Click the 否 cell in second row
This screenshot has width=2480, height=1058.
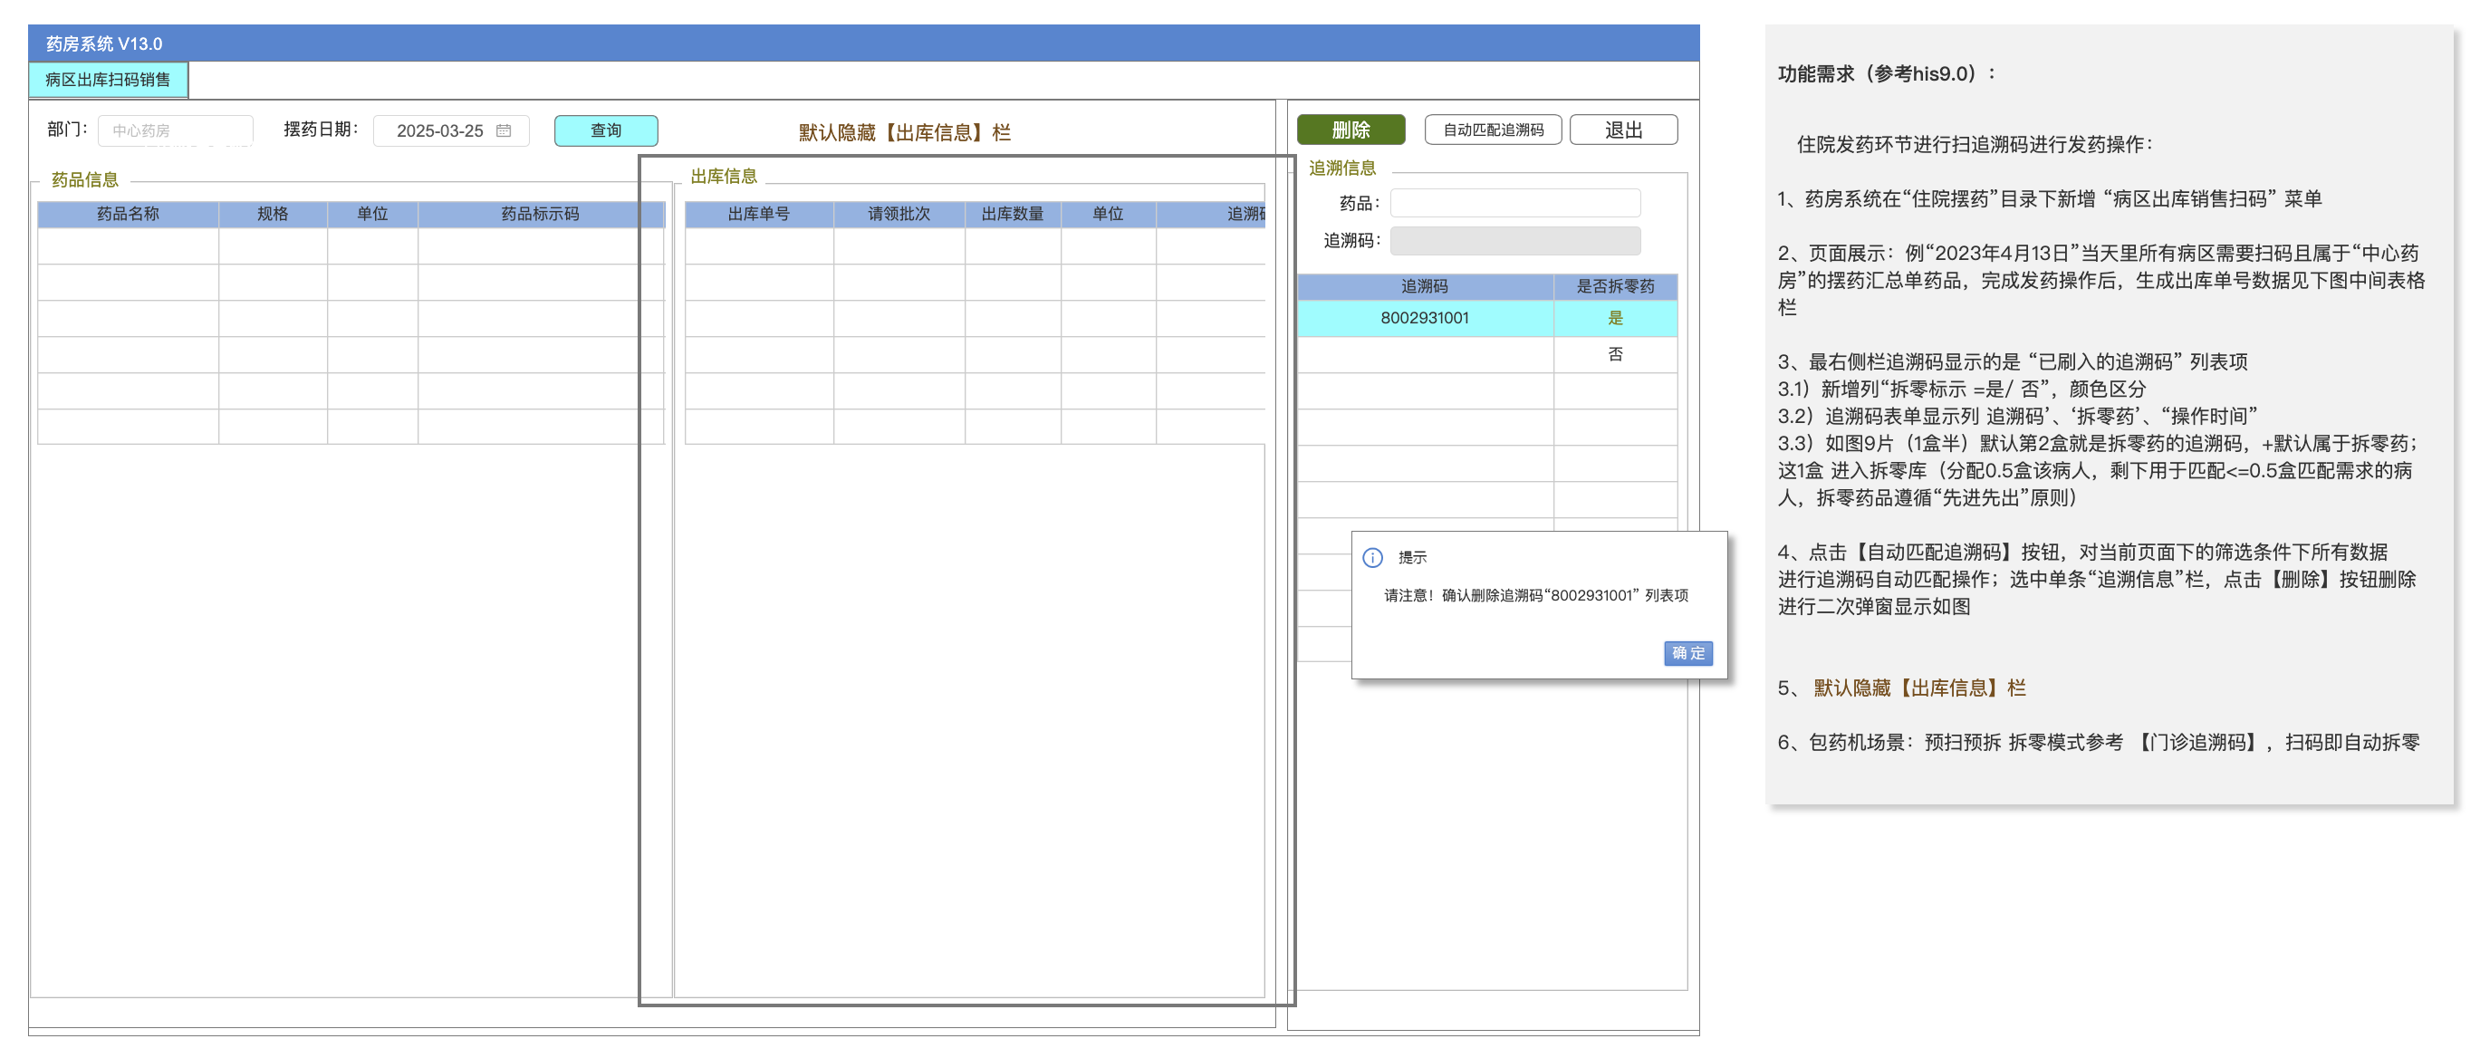[1614, 354]
